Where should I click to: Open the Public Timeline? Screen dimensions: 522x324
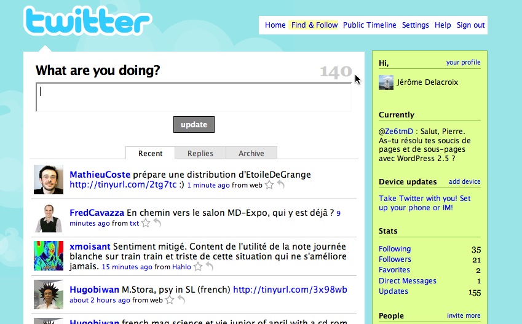pyautogui.click(x=370, y=25)
